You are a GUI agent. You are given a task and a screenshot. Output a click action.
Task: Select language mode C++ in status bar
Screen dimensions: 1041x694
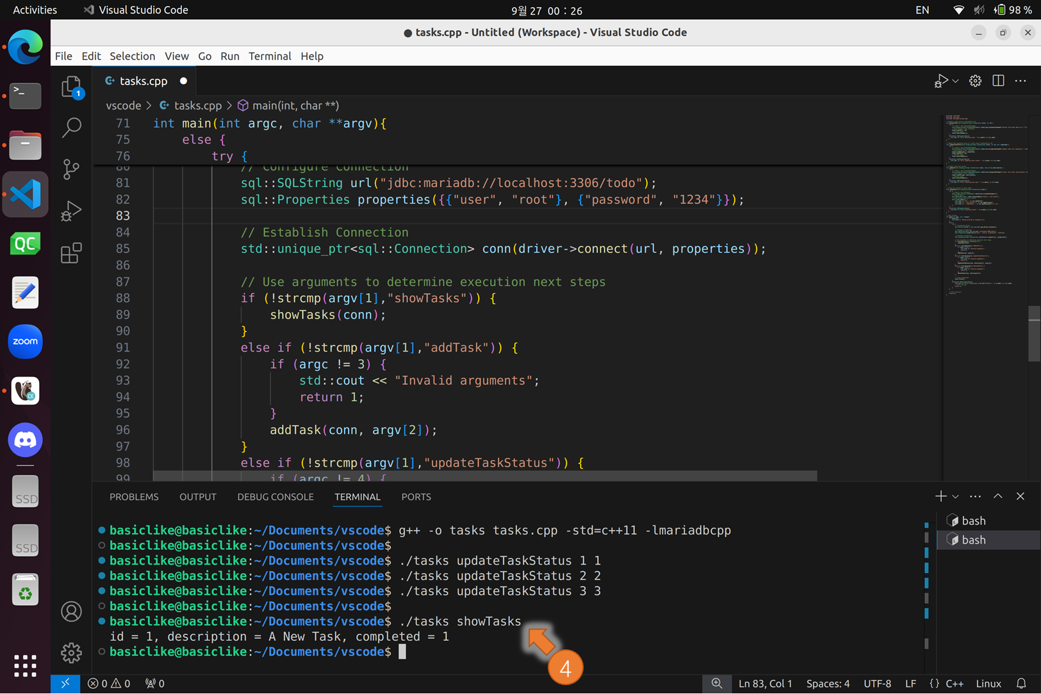click(x=955, y=684)
